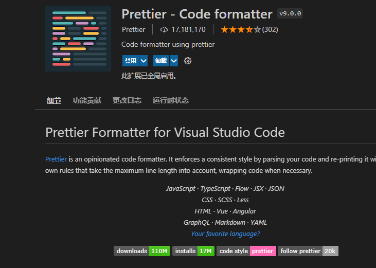This screenshot has height=268, width=376.
Task: Click the follow prettier 20k badge
Action: tap(308, 251)
